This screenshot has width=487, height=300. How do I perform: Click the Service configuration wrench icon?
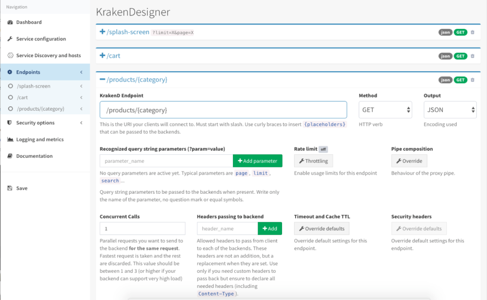pyautogui.click(x=9, y=38)
